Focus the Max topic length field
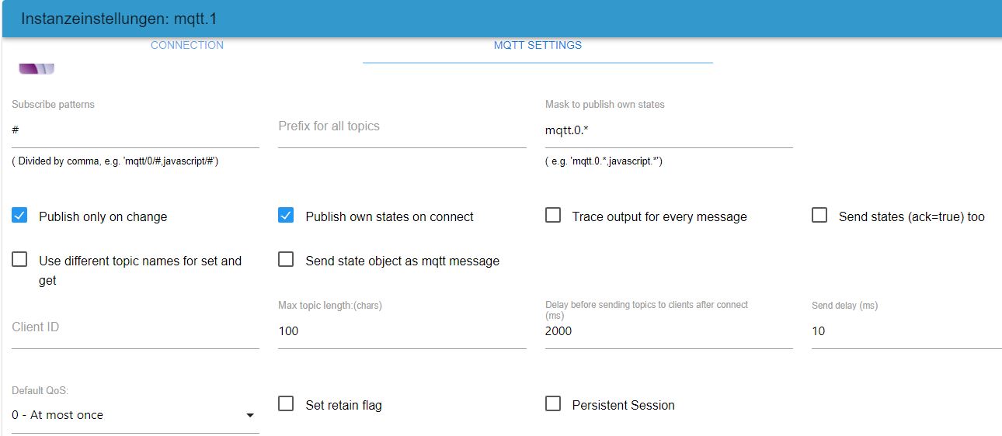The image size is (1002, 436). click(x=402, y=331)
